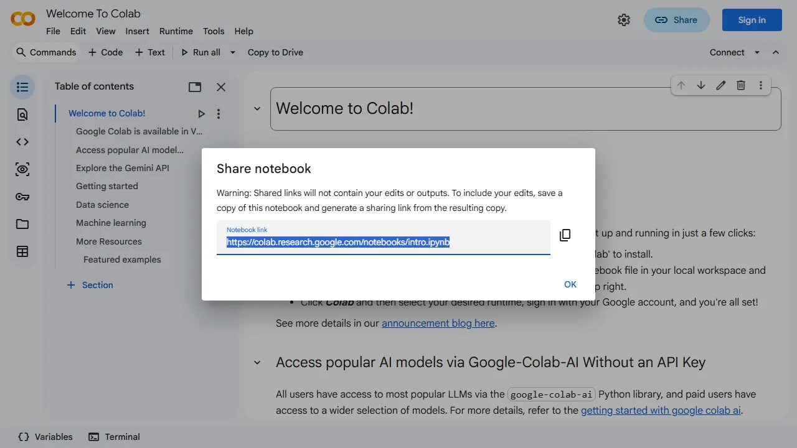Click the Share button
797x448 pixels.
tap(676, 20)
